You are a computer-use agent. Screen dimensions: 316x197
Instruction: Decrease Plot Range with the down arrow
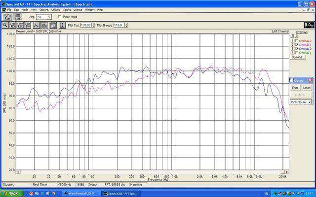tap(126, 26)
